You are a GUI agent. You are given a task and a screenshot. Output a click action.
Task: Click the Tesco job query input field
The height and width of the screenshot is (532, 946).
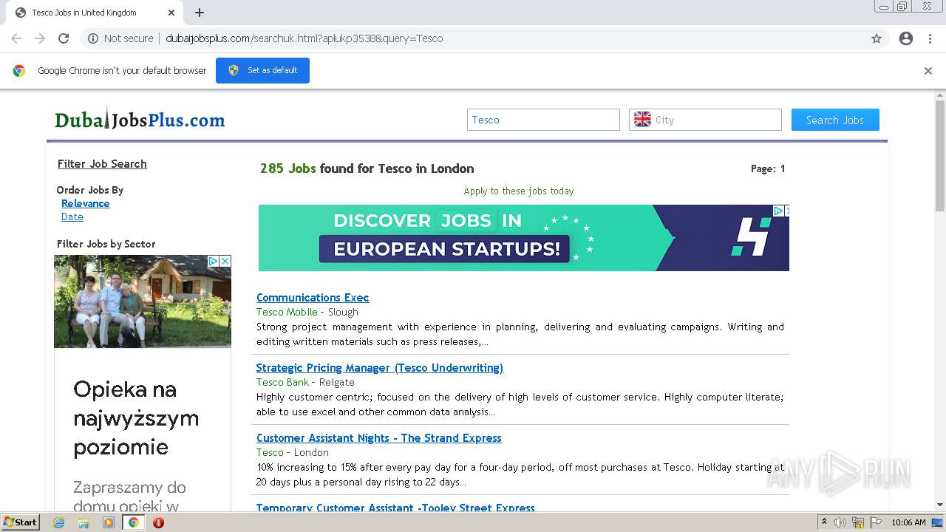point(543,120)
